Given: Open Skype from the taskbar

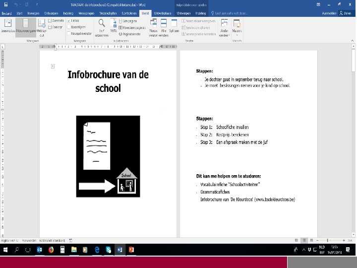Looking at the screenshot, I should pos(109,250).
